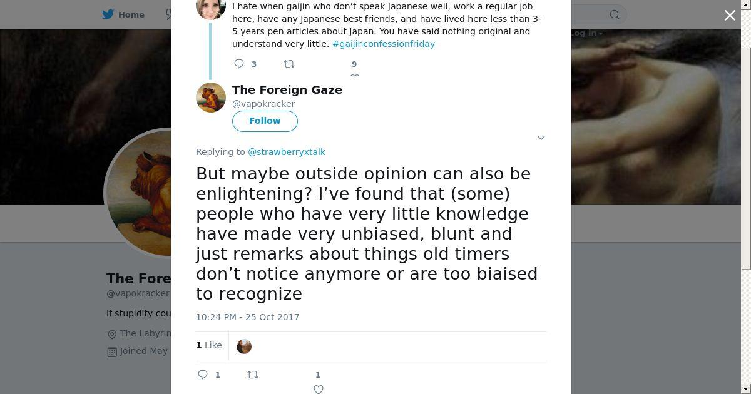Screen dimensions: 751x394
Task: Follow The Foreign Gaze account
Action: pyautogui.click(x=265, y=121)
